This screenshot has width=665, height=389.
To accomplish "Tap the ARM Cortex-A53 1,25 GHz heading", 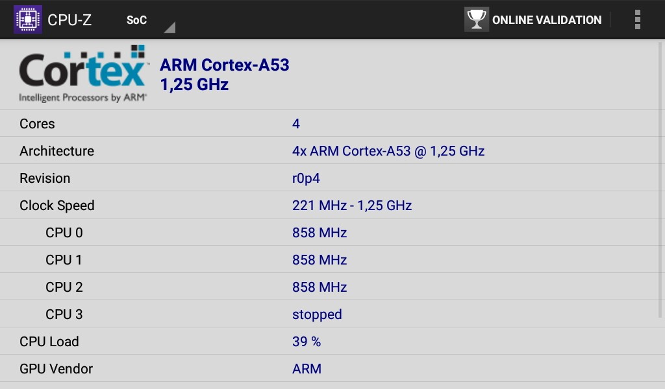I will click(224, 75).
